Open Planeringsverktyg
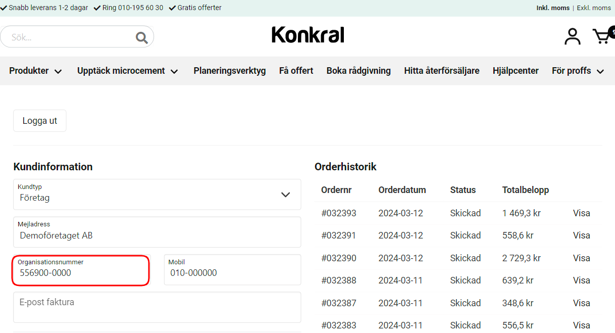Image resolution: width=615 pixels, height=333 pixels. [230, 71]
